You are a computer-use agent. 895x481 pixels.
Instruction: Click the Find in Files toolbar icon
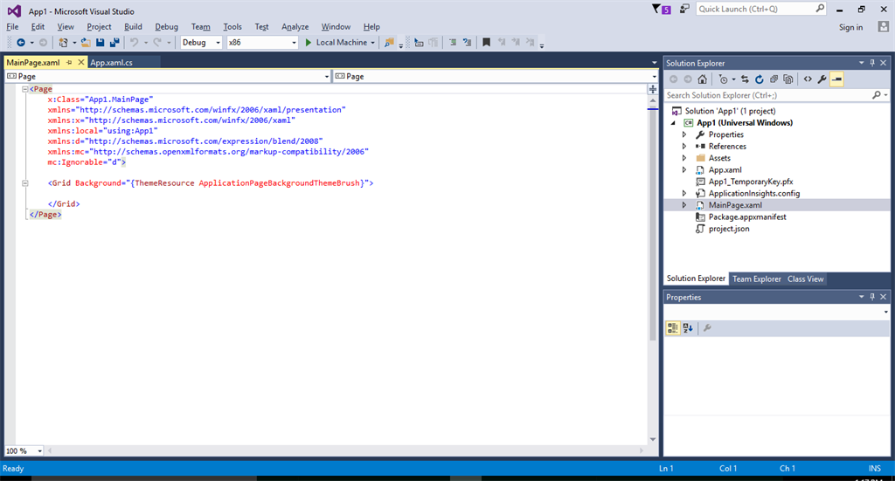[x=389, y=42]
